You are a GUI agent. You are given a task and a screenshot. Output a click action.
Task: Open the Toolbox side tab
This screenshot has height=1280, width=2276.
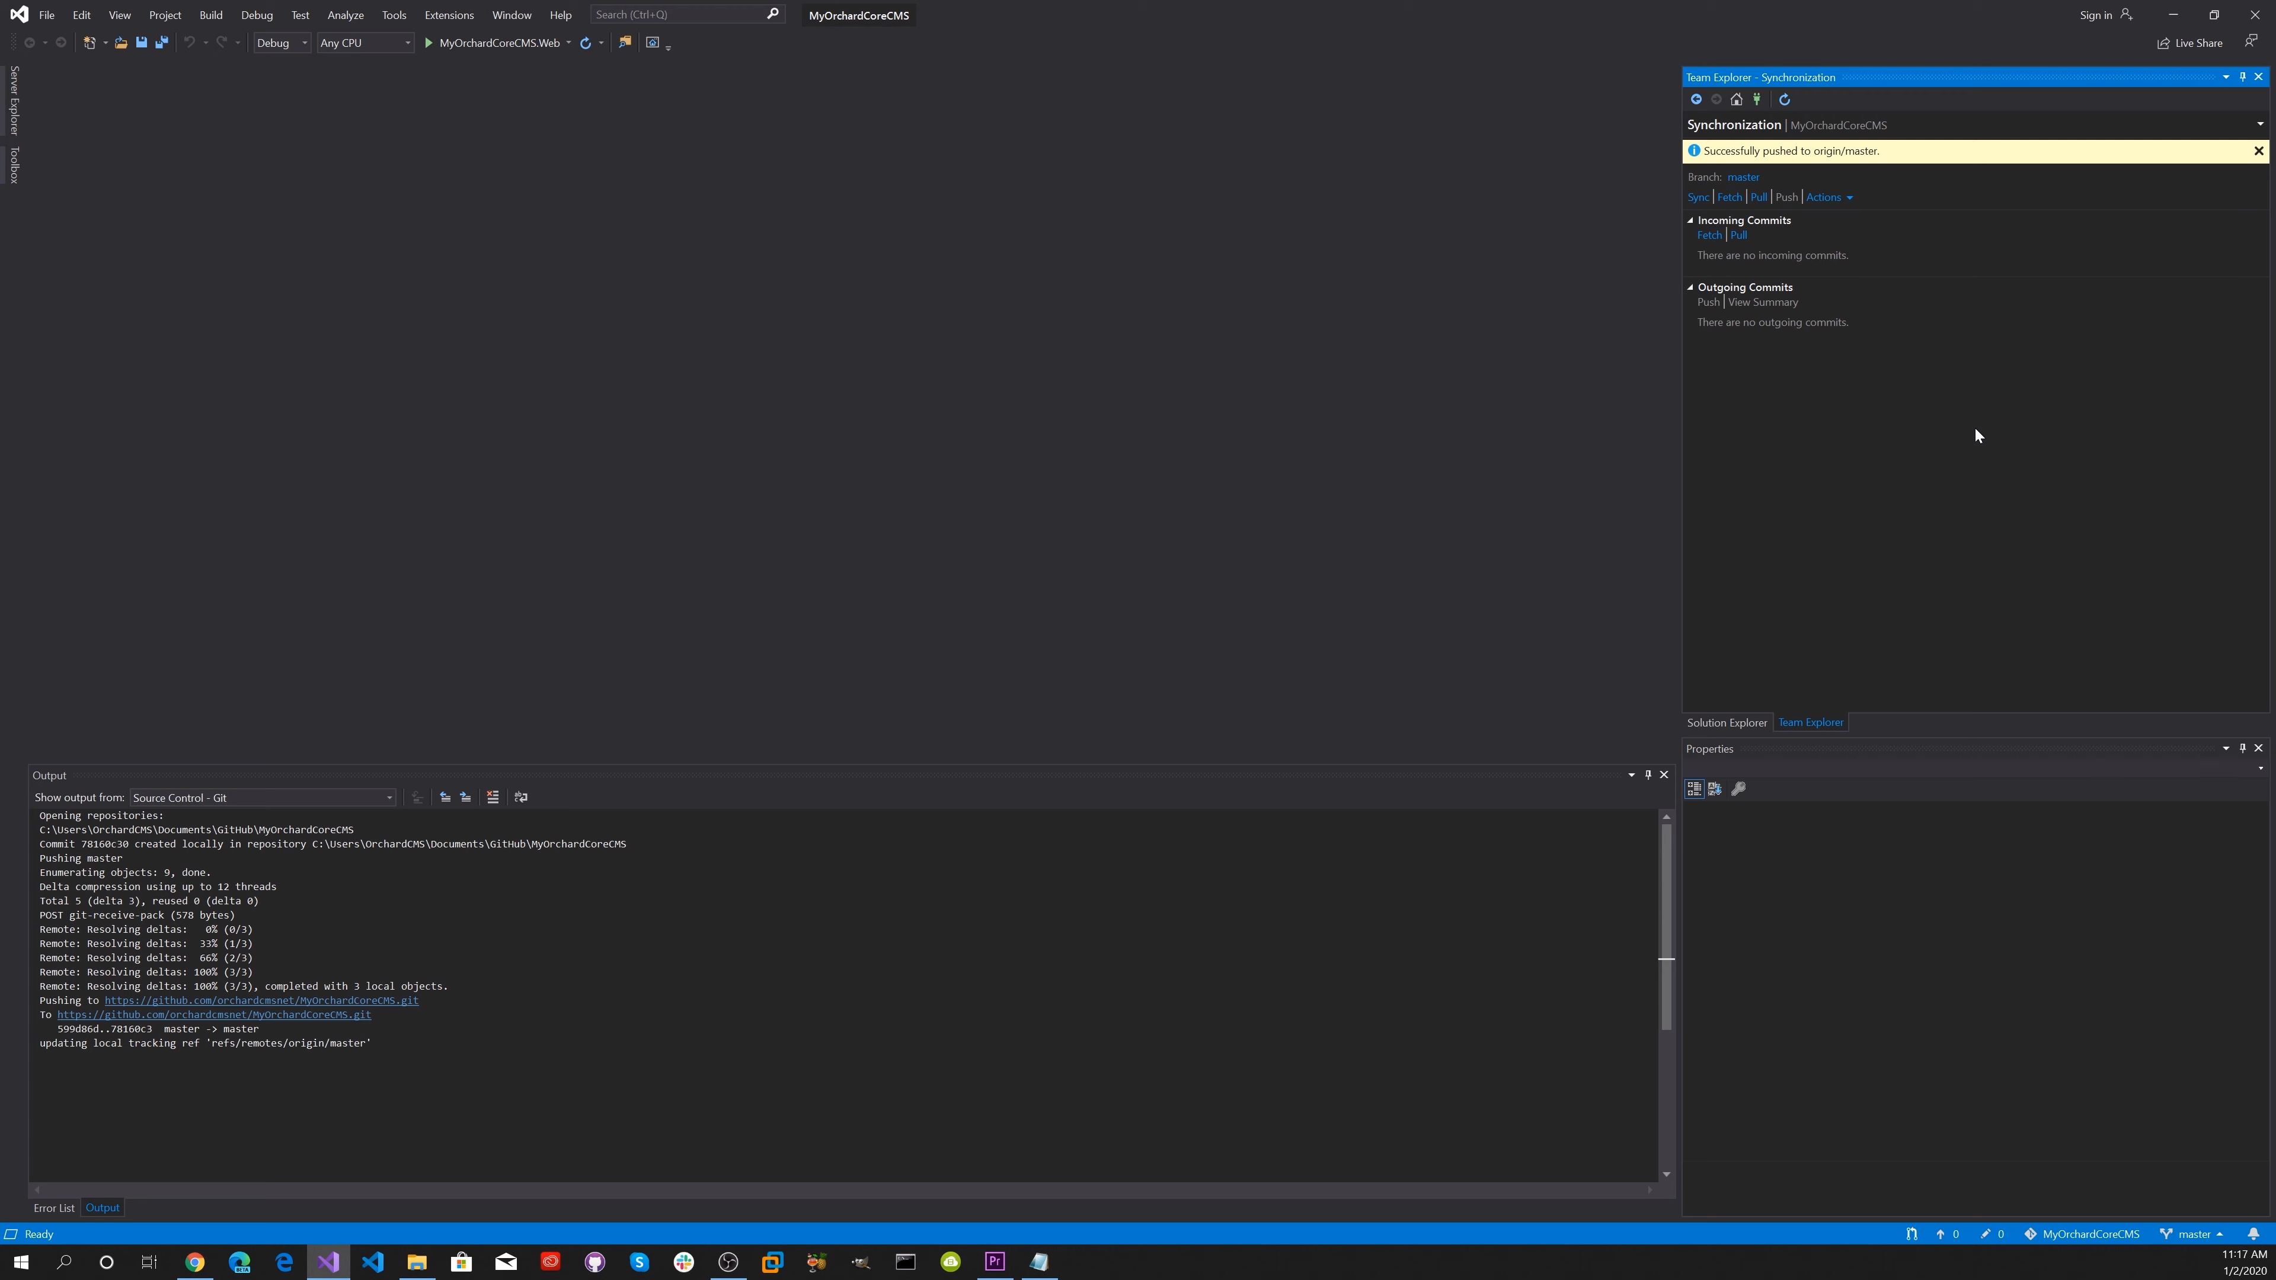click(x=14, y=165)
